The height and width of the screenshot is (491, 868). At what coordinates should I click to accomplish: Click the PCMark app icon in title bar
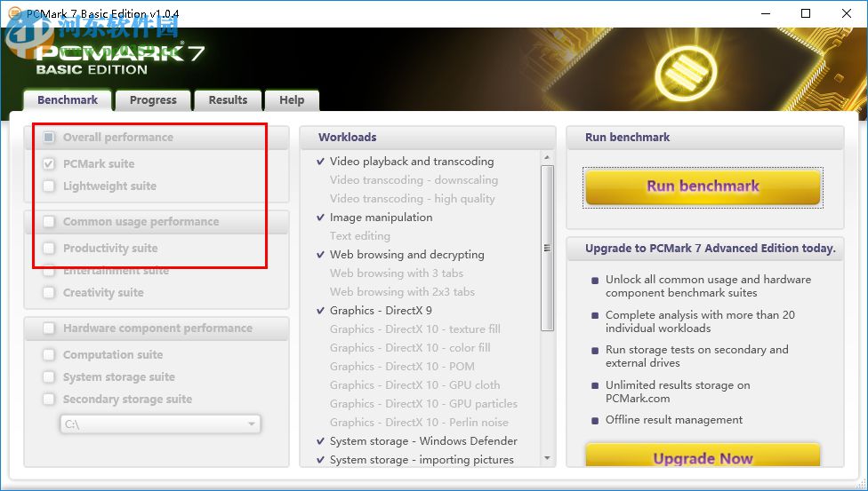pos(14,13)
